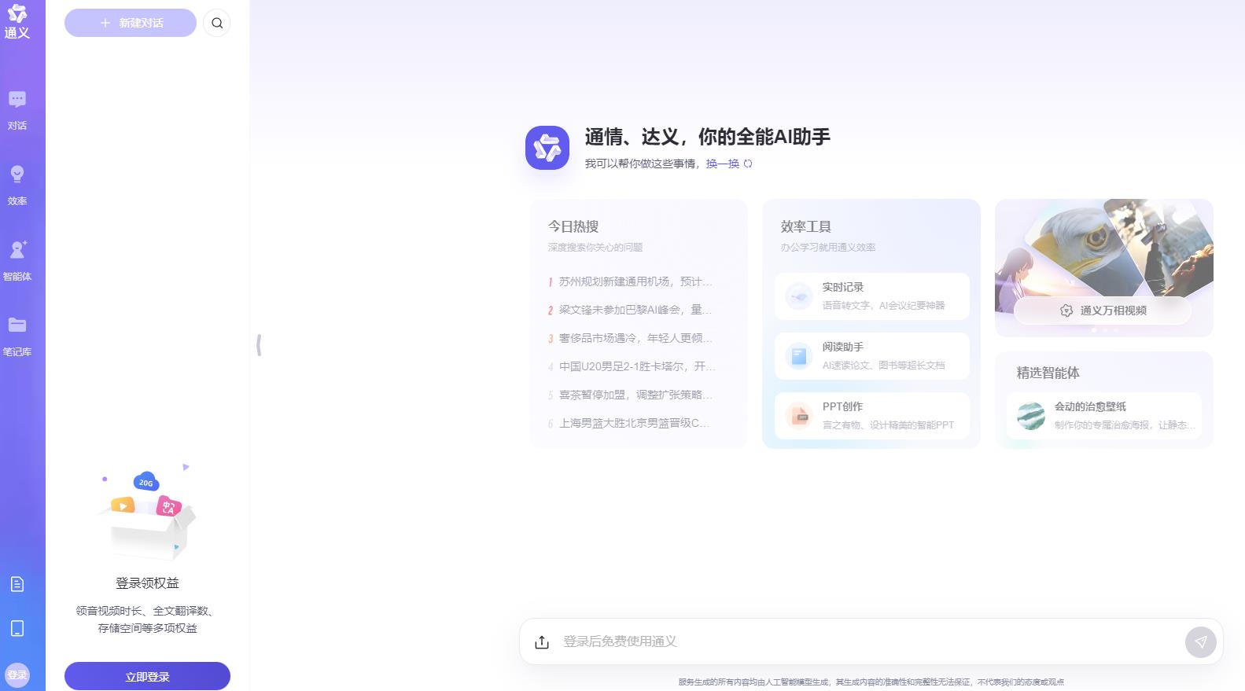Screen dimensions: 1245x691
Task: Open hot search 梁文锋未参加巴黎AI峰会
Action: pyautogui.click(x=630, y=310)
